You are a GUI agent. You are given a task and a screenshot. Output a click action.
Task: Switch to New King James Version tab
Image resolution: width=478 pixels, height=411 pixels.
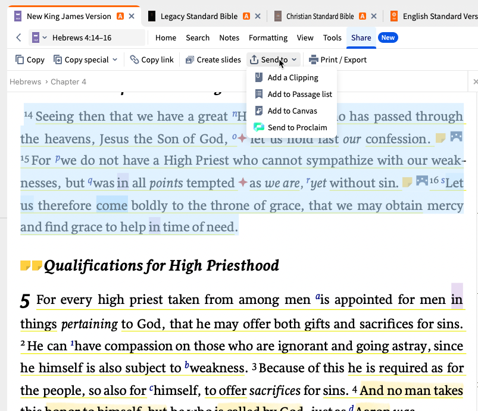coord(68,16)
